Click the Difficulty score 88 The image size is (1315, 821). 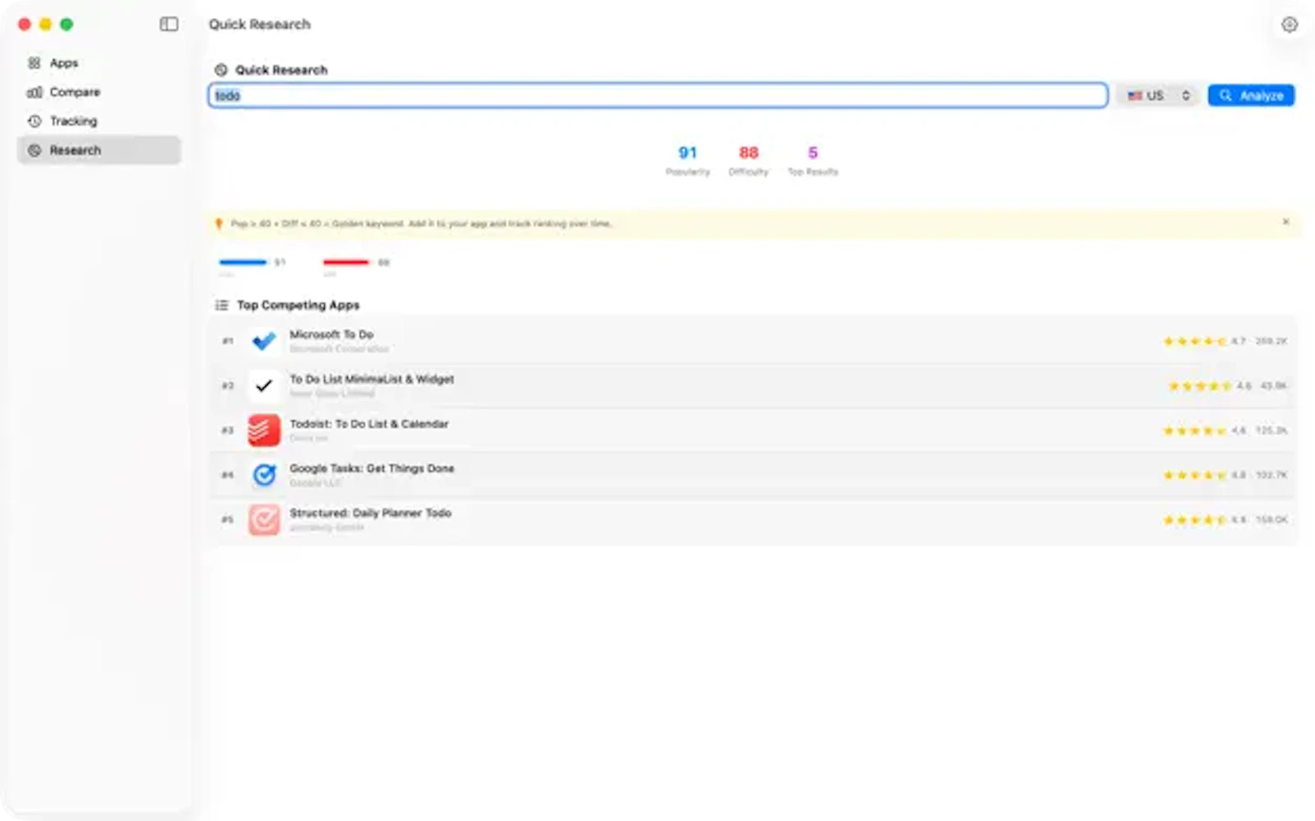pyautogui.click(x=748, y=153)
